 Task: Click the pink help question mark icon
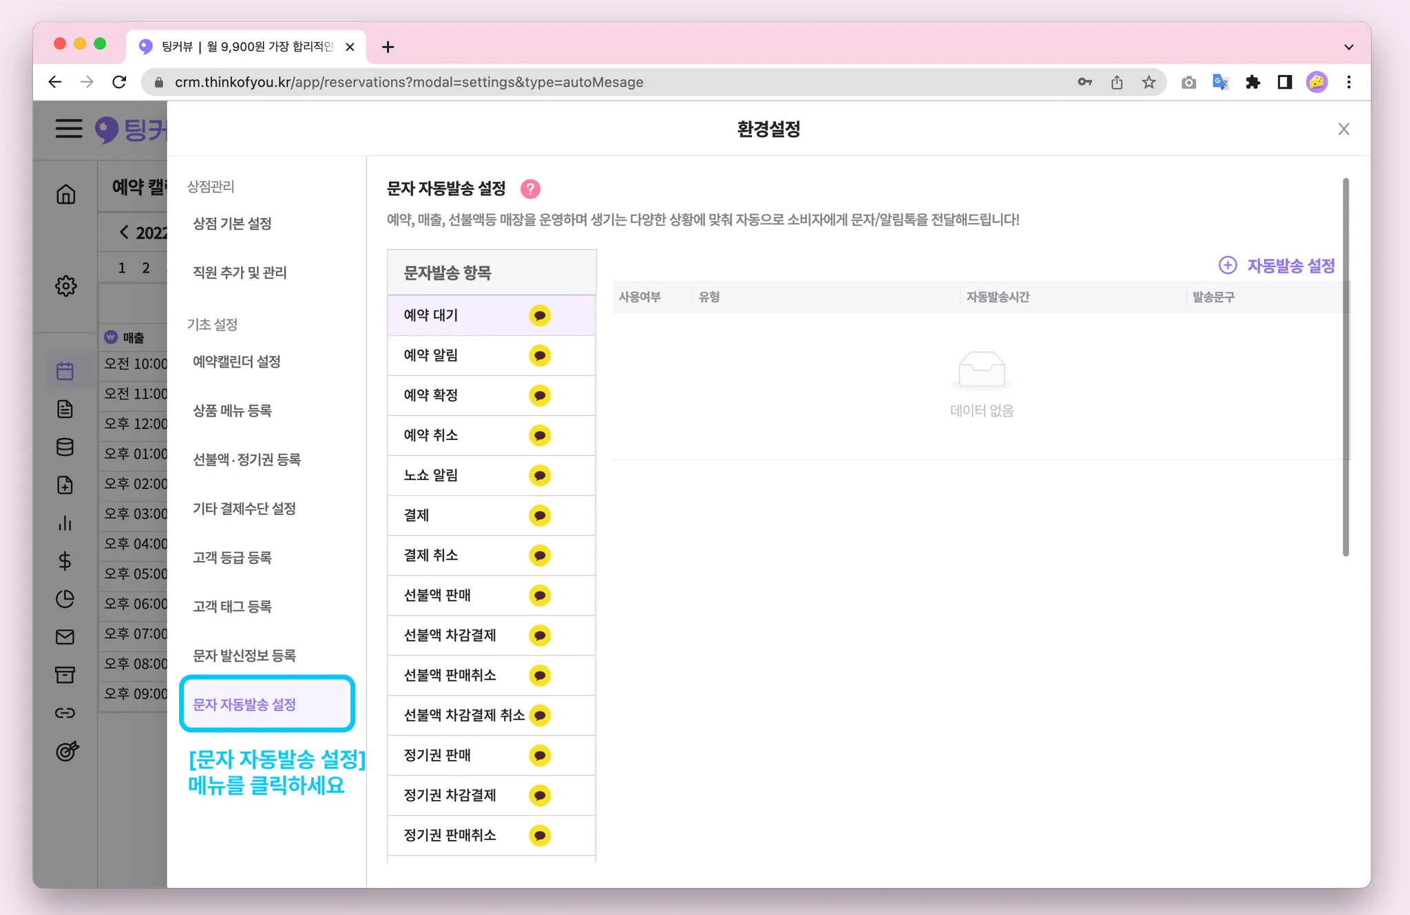(x=530, y=189)
